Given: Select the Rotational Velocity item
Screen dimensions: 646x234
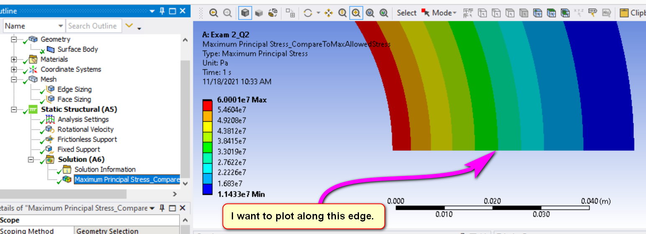Looking at the screenshot, I should (x=85, y=129).
